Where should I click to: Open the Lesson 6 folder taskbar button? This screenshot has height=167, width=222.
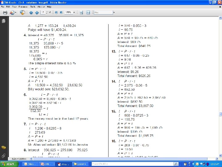click(x=80, y=164)
